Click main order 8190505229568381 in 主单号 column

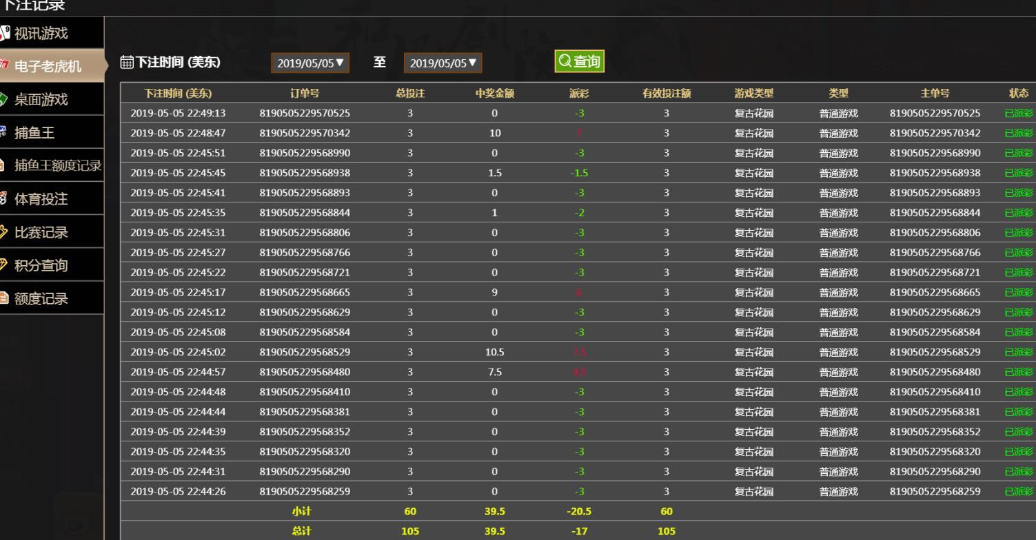tap(935, 412)
